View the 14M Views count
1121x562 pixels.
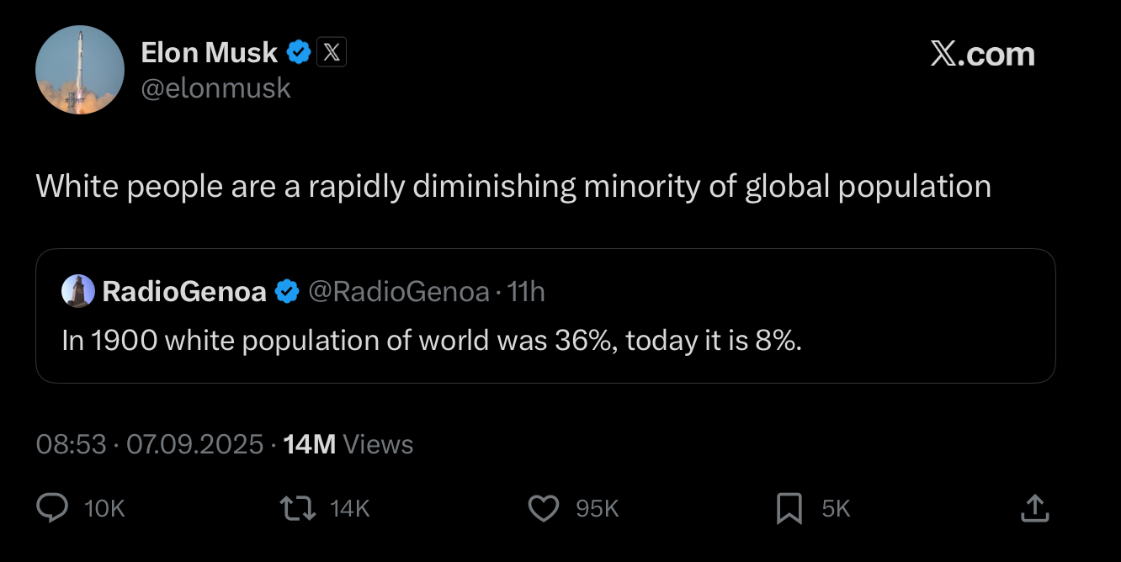(348, 444)
